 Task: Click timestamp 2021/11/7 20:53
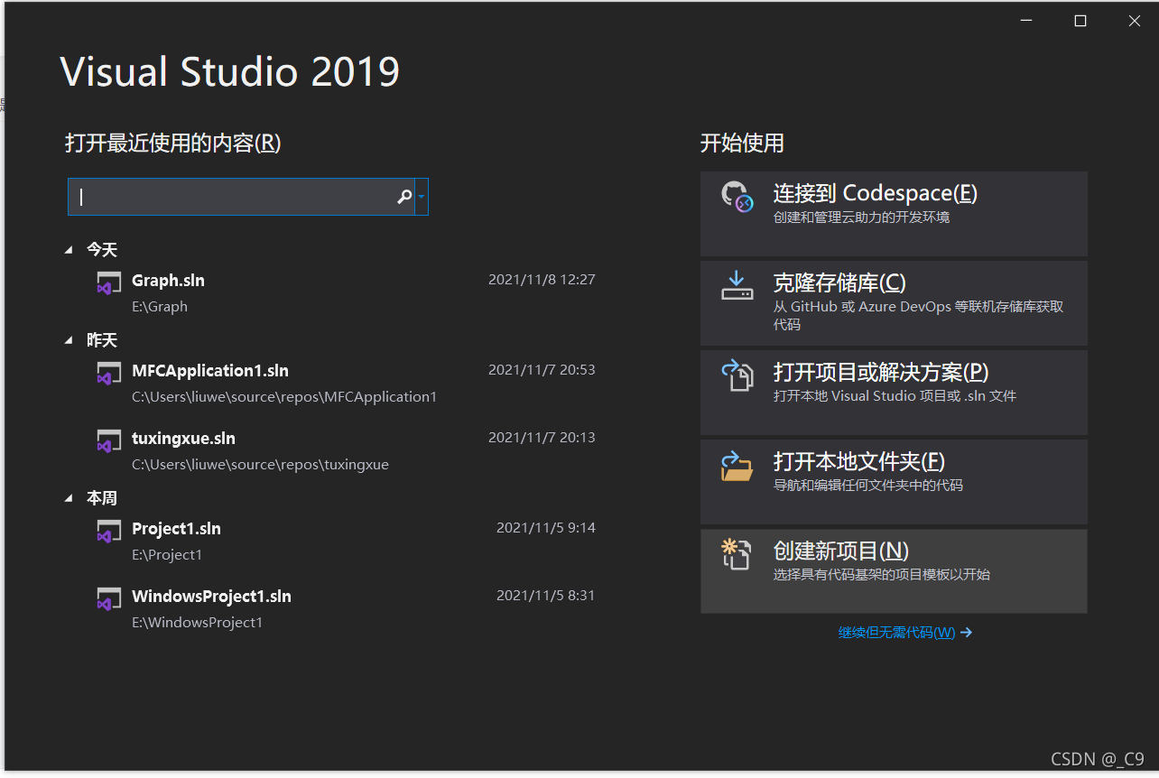pos(542,370)
